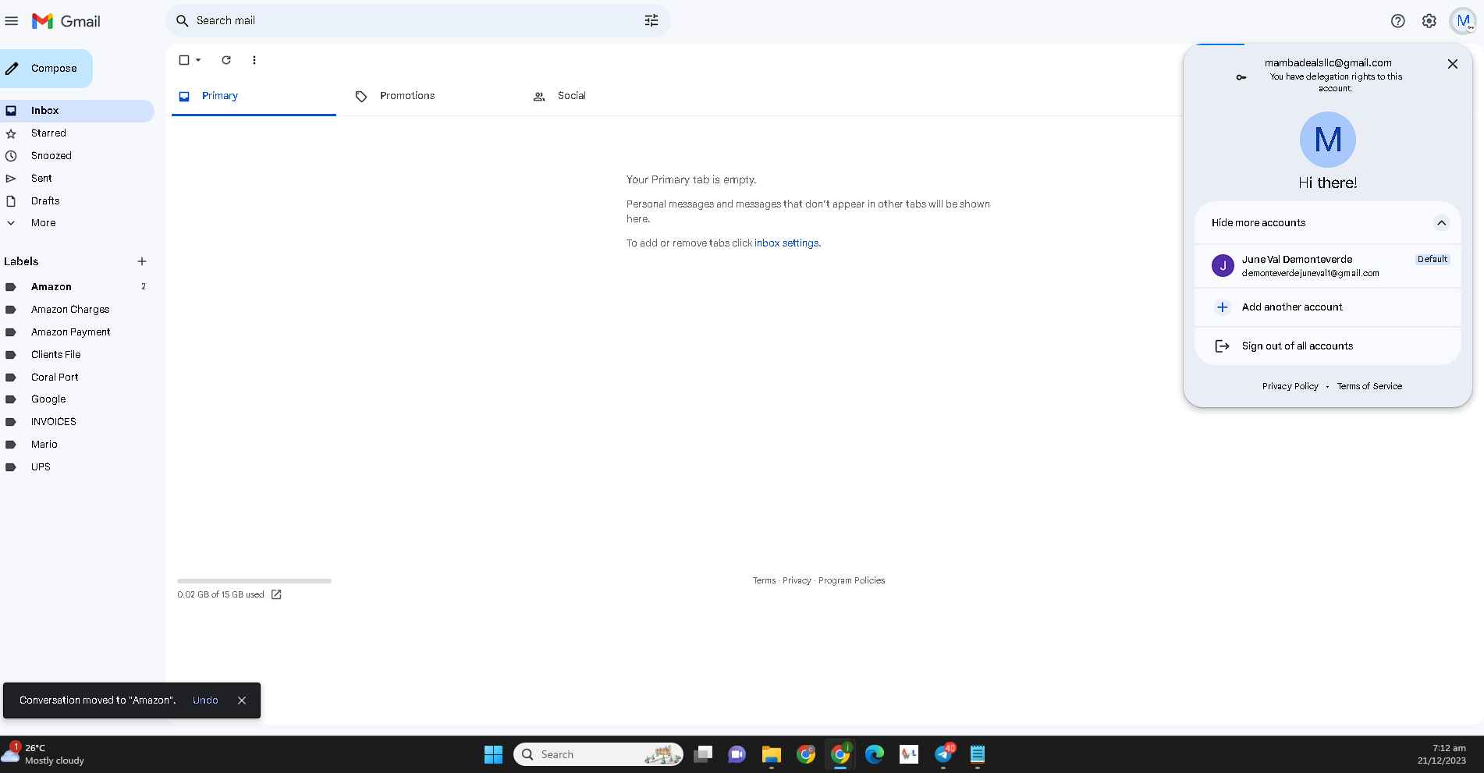
Task: Open Telegram from taskbar
Action: [943, 754]
